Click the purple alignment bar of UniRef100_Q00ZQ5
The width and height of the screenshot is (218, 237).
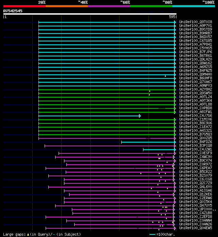point(106,139)
